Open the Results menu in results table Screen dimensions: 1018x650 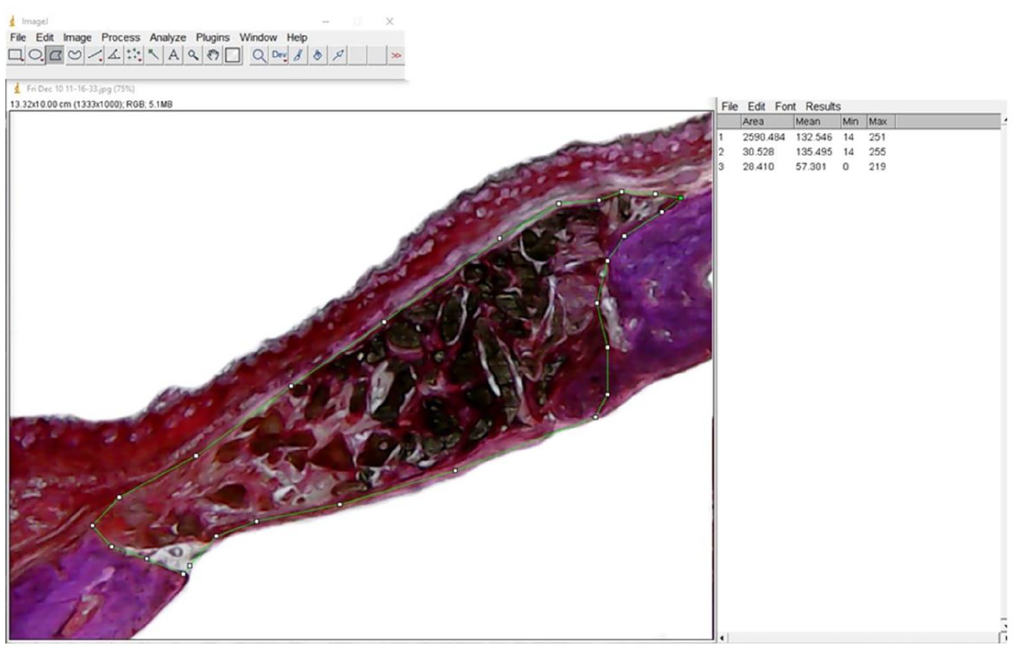pos(822,106)
